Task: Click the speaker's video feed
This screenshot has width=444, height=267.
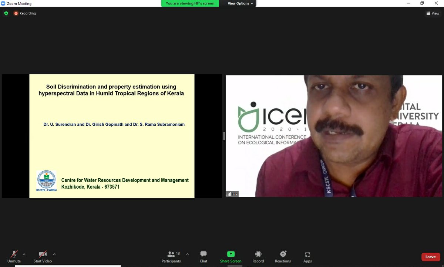Action: 334,136
